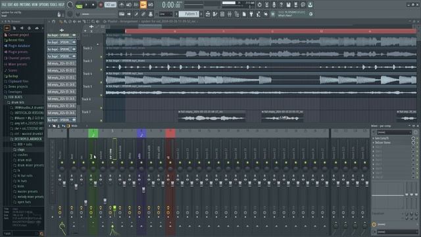421x237 pixels.
Task: Toggle the highlighted orange recording option
Action: pos(143,5)
